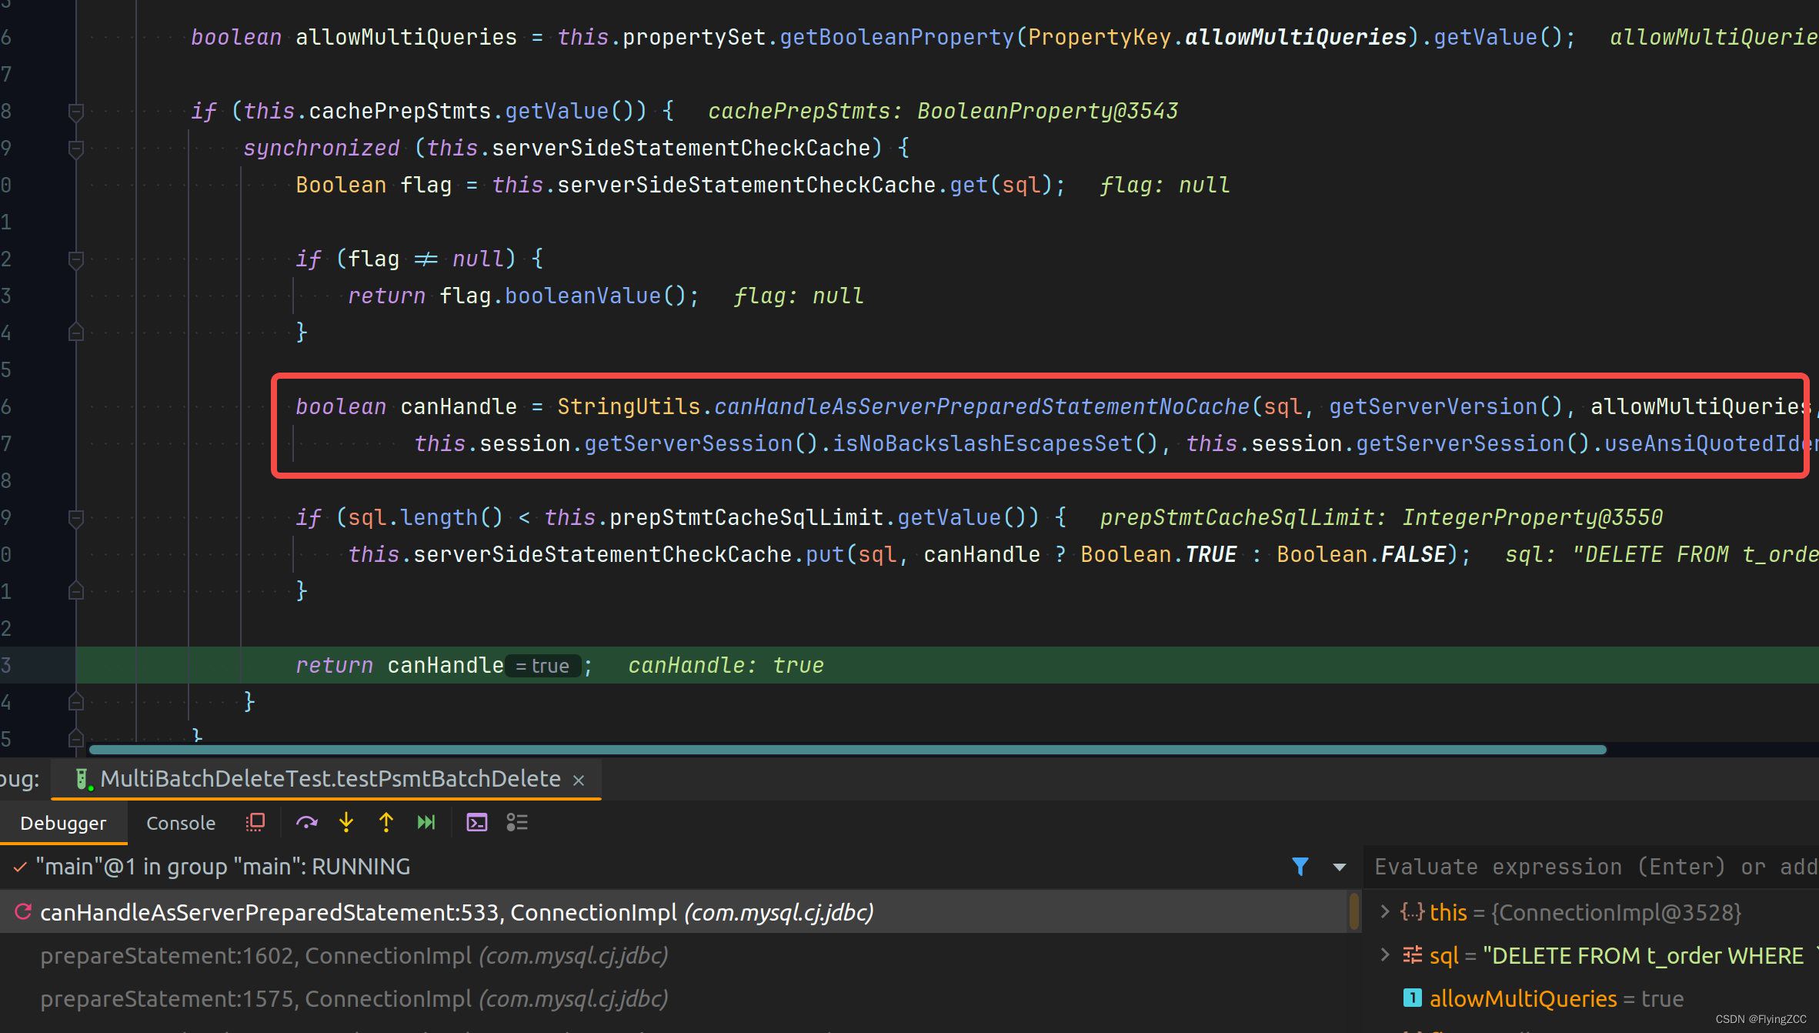Click the Trace Current Stream Chain icon
1819x1033 pixels.
[517, 823]
